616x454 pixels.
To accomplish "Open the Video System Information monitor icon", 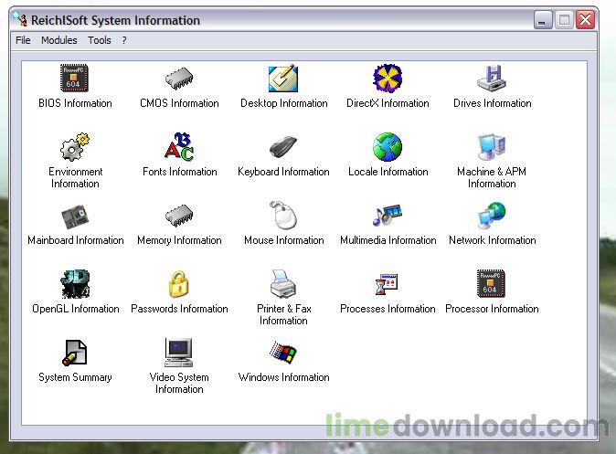I will click(x=179, y=353).
